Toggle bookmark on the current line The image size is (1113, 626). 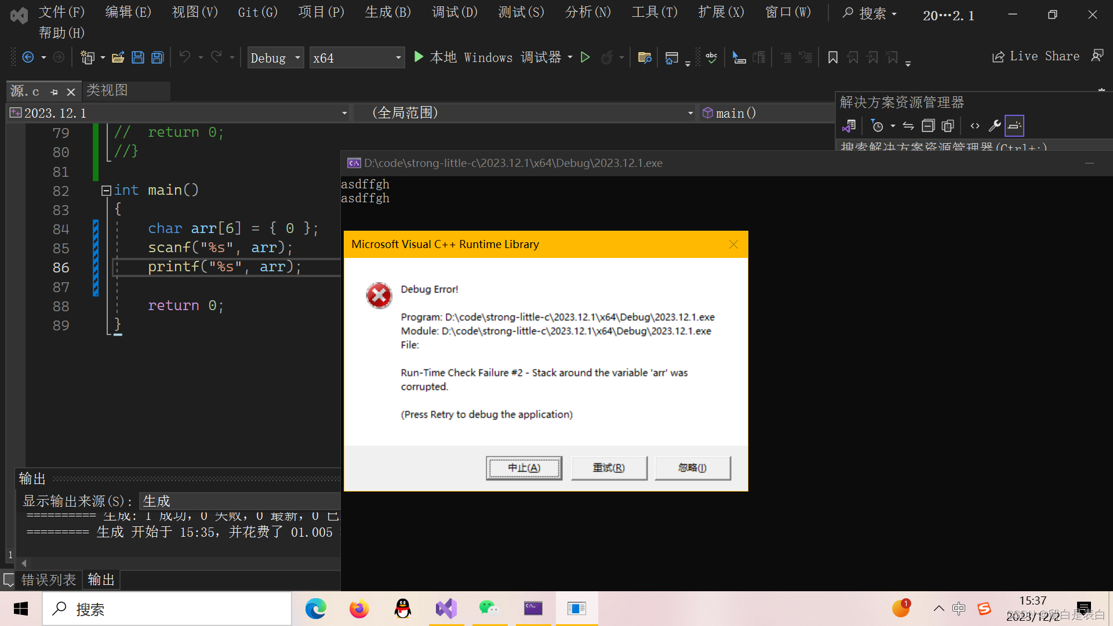[833, 57]
